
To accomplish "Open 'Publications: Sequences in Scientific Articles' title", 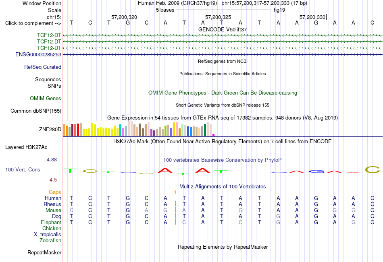I will coord(223,74).
